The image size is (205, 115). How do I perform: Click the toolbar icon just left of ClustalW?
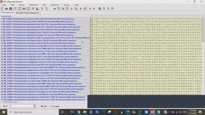coord(28,9)
